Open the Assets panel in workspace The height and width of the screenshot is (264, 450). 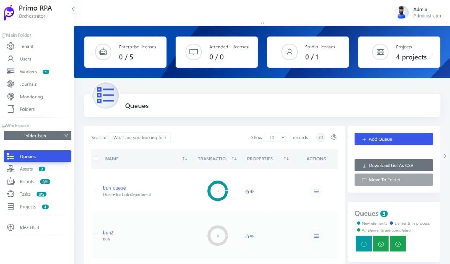(26, 169)
